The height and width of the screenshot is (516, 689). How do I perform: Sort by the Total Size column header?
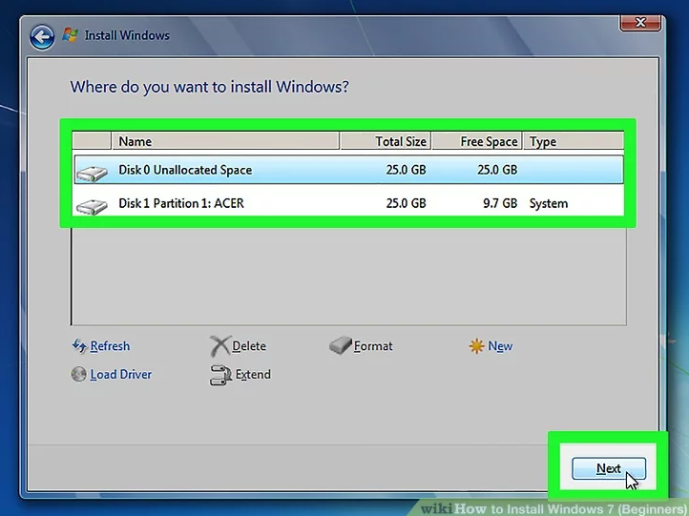[386, 141]
